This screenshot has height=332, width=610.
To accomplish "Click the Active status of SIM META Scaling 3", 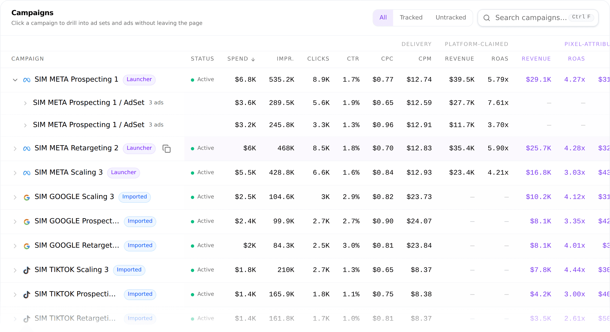I will point(203,172).
